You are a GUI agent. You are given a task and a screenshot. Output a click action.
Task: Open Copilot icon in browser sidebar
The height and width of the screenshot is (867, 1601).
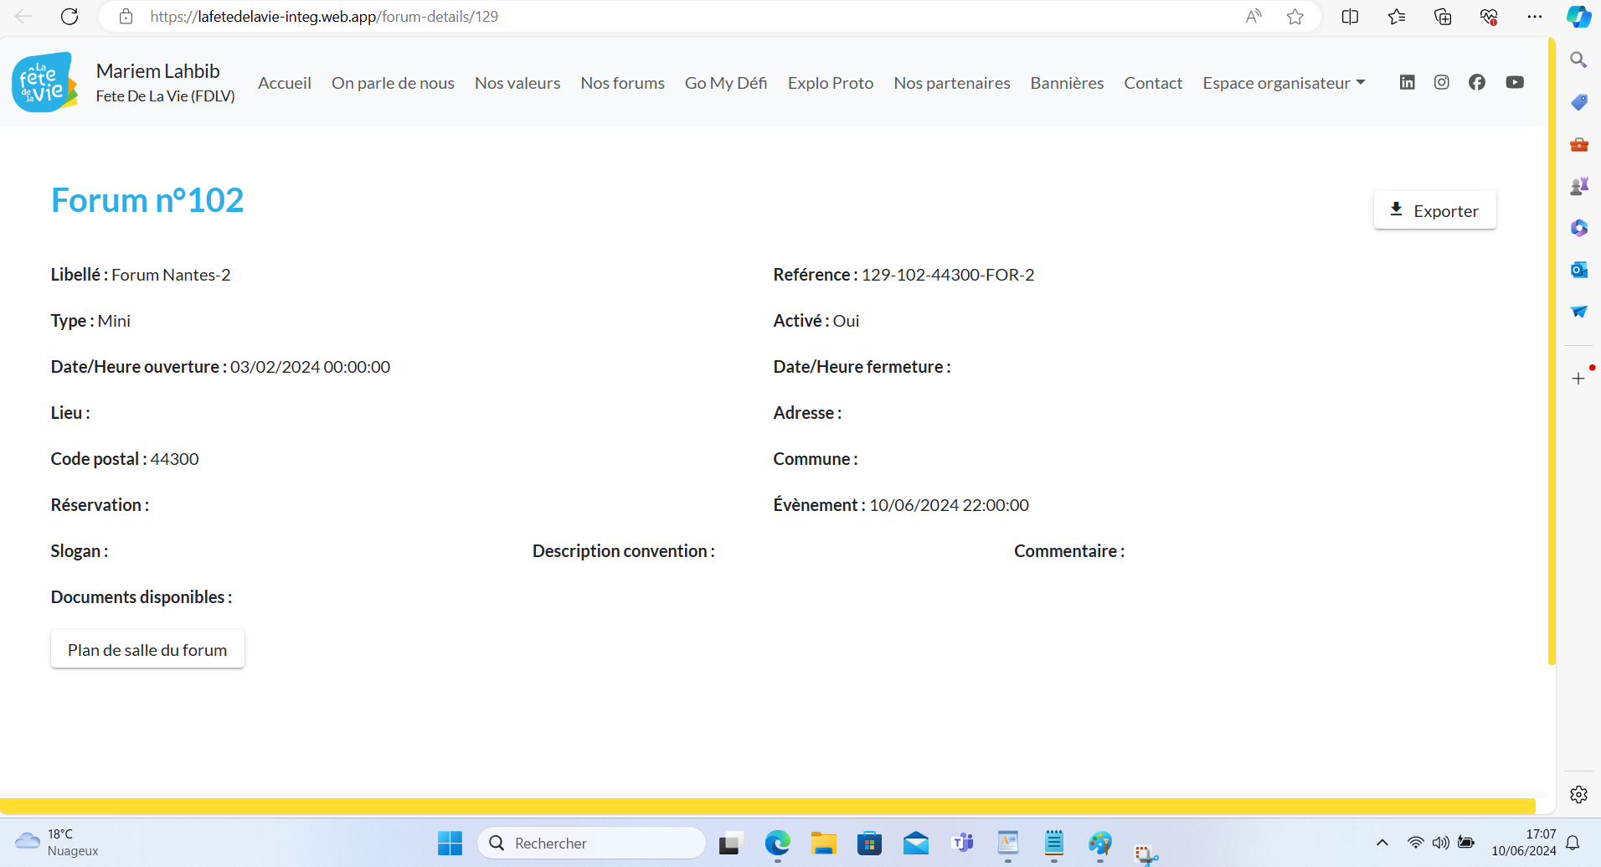(x=1578, y=17)
